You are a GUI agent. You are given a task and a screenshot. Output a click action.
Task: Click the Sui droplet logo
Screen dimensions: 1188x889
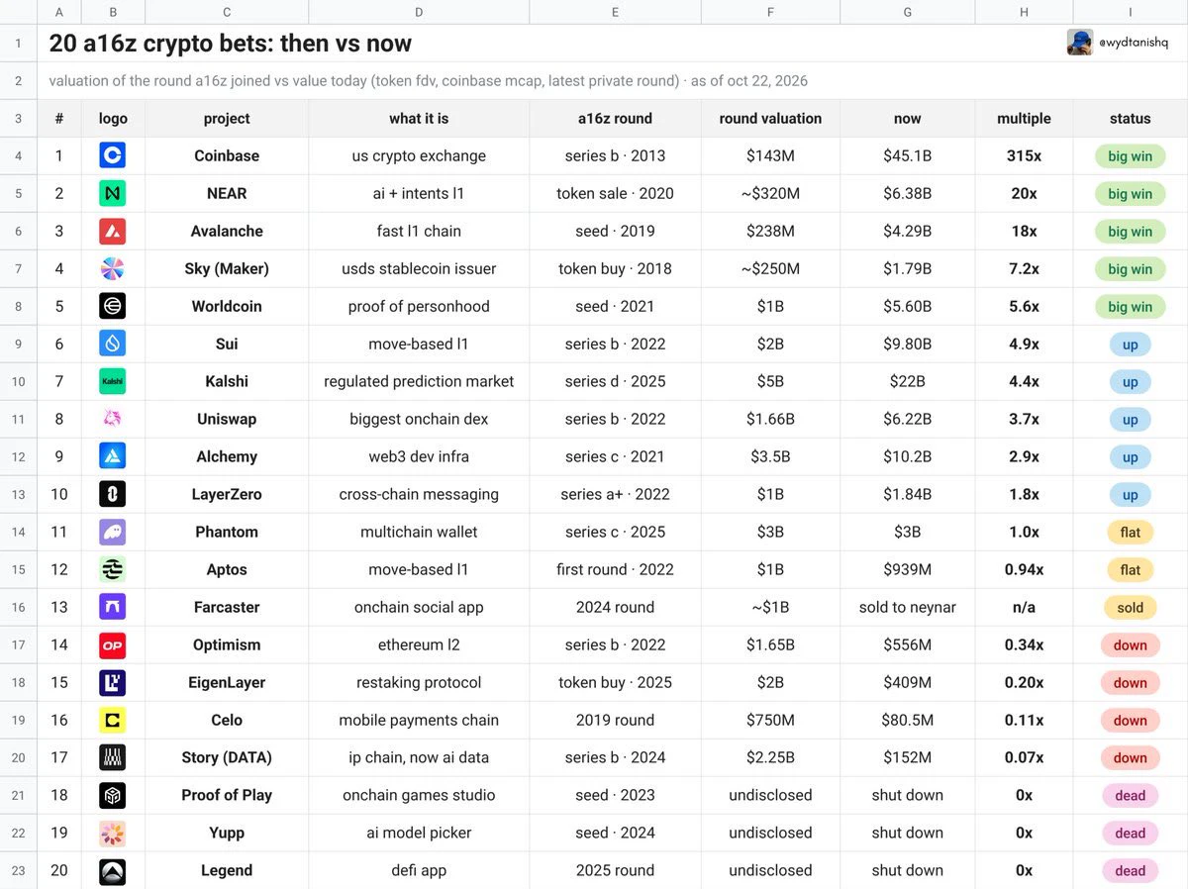(113, 344)
